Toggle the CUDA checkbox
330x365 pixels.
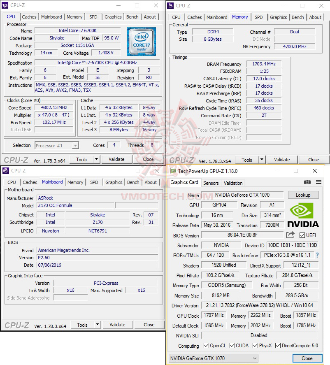click(232, 345)
